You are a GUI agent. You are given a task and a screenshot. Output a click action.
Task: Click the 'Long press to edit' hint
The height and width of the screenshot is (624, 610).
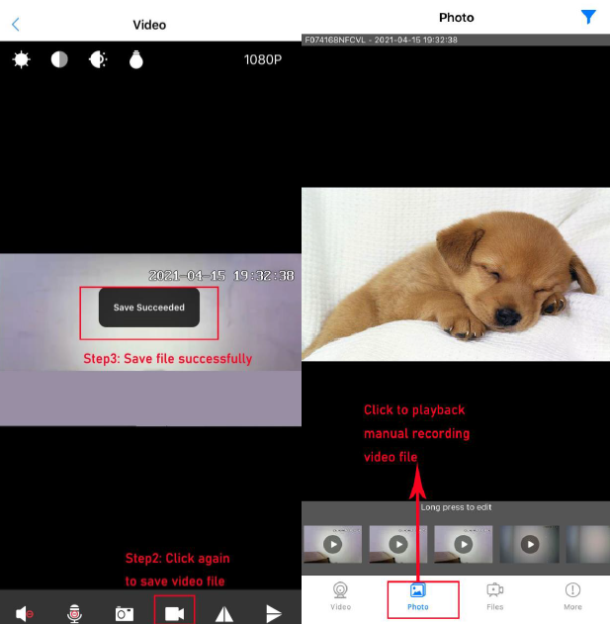[456, 507]
